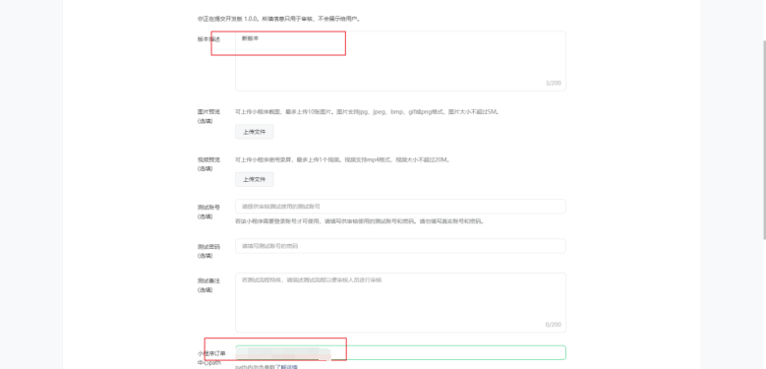Image resolution: width=766 pixels, height=369 pixels.
Task: Click the video hint mentioning mp4 format
Action: (x=343, y=159)
